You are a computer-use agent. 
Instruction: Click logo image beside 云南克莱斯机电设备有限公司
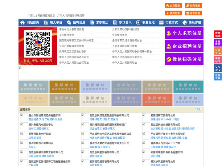(146, 154)
